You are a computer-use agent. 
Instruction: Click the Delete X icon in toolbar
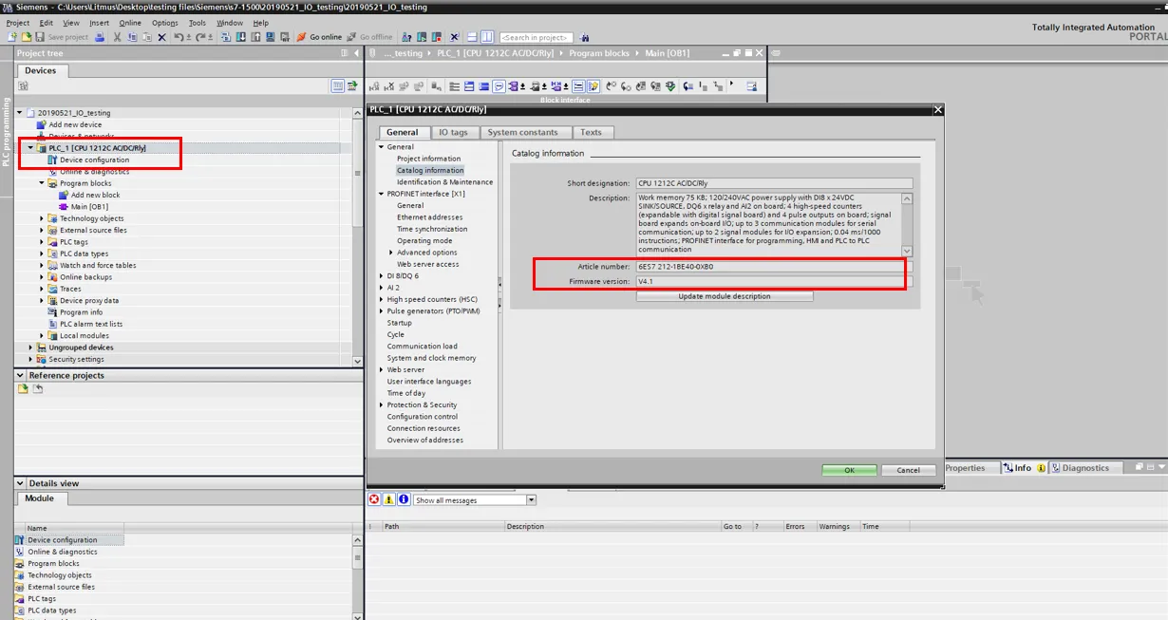click(x=162, y=37)
